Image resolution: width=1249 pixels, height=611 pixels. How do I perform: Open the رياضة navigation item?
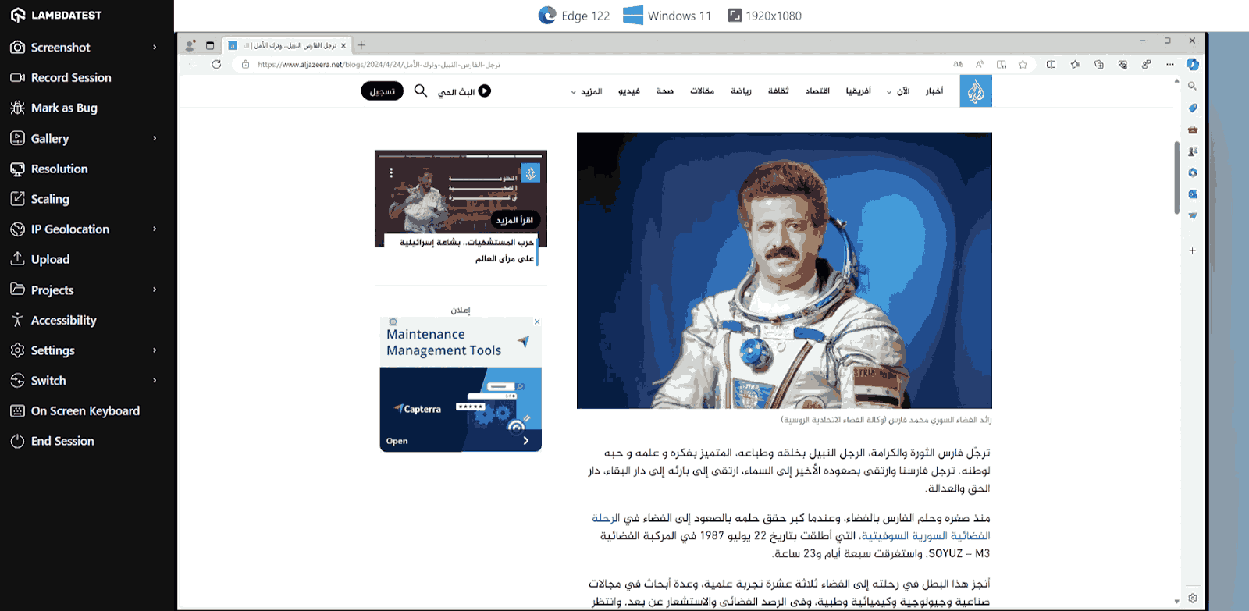(x=741, y=91)
